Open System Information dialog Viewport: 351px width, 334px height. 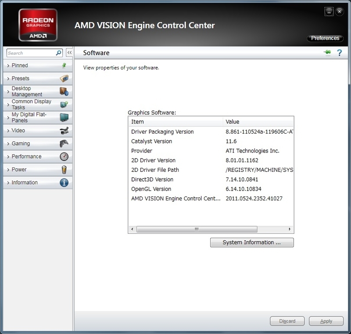pos(252,243)
